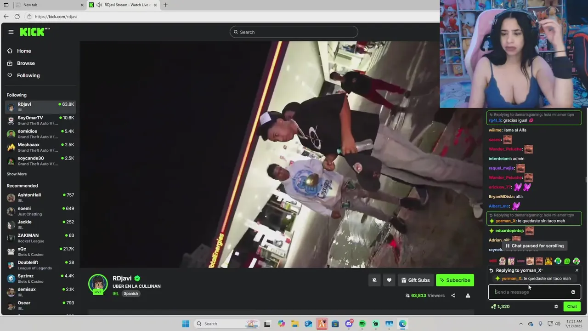588x331 pixels.
Task: Open demisux recommended channel
Action: tap(40, 292)
